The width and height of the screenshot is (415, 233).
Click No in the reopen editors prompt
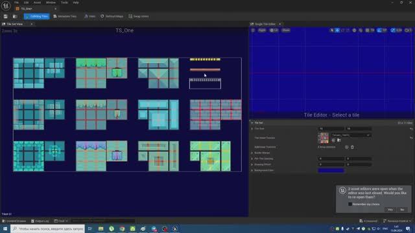402,210
